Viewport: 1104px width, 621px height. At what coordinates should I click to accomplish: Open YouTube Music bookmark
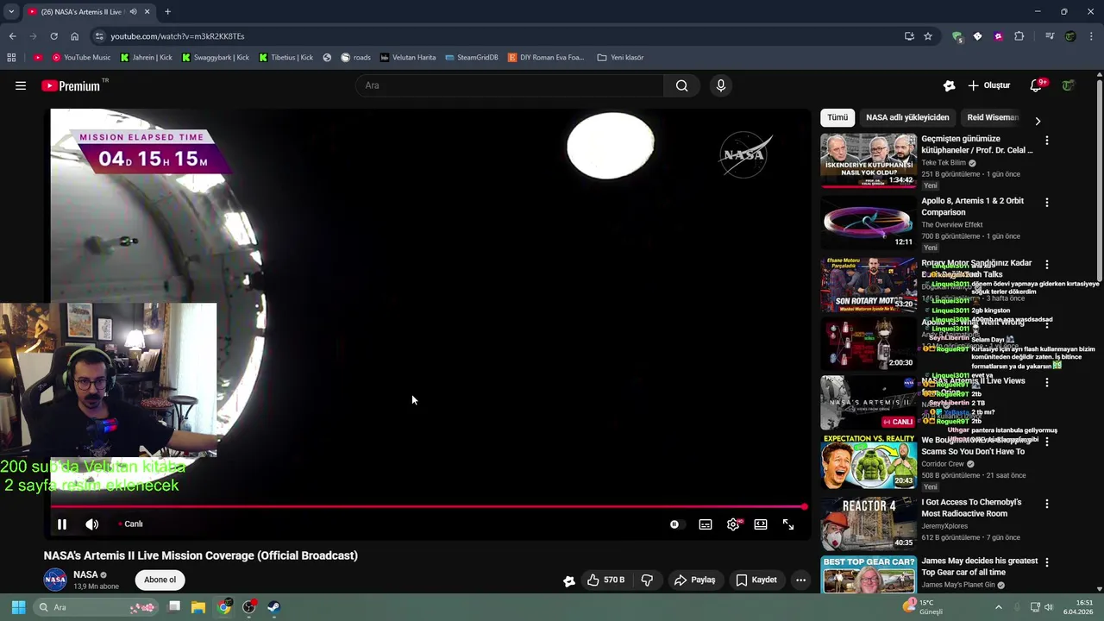pyautogui.click(x=81, y=58)
